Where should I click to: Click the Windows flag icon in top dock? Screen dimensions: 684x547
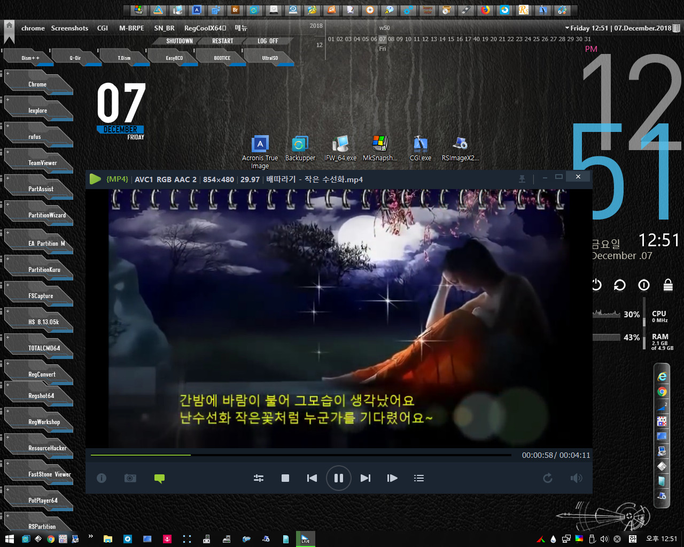coord(138,10)
